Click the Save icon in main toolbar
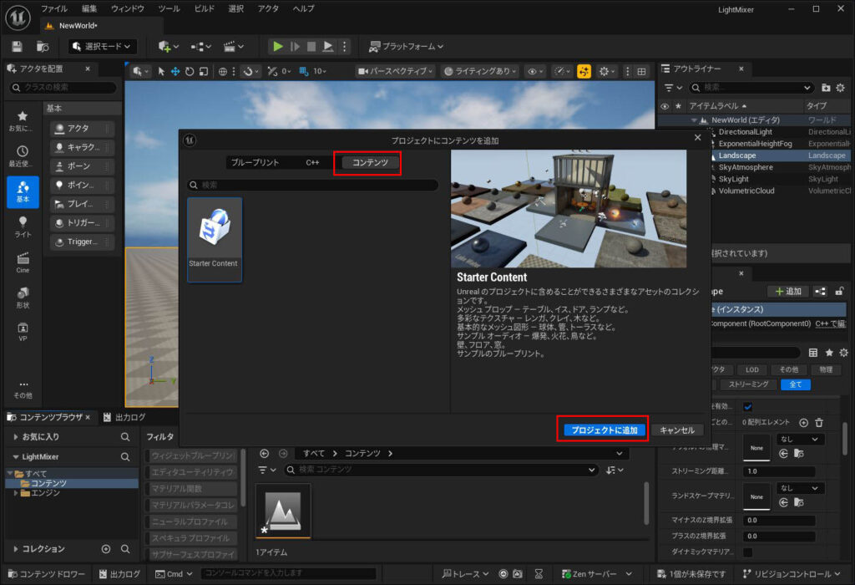 [x=18, y=47]
